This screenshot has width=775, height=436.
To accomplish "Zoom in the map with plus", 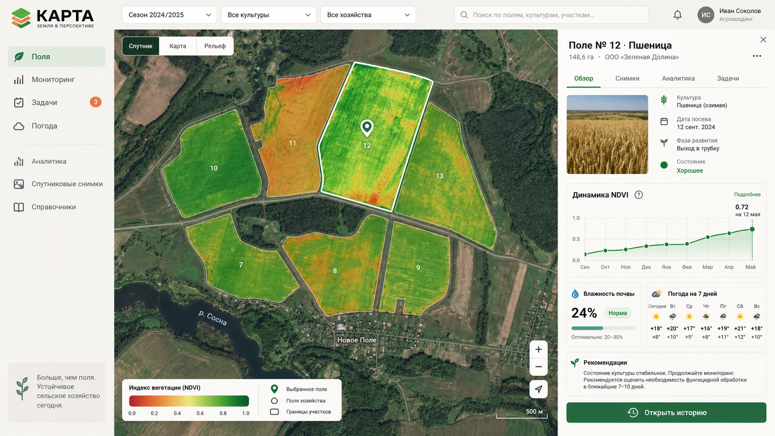I will tap(538, 349).
